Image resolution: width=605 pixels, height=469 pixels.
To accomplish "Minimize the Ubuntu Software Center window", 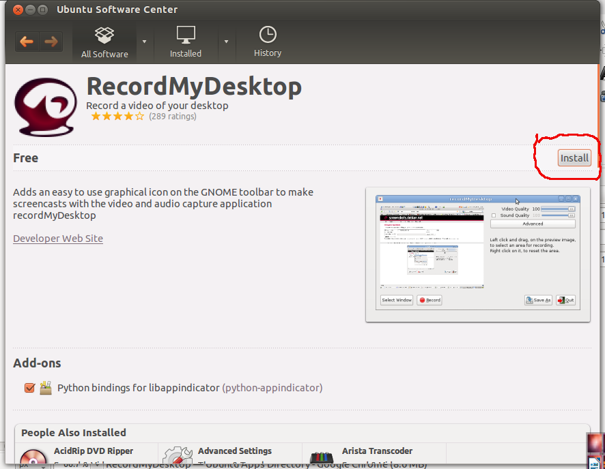I will [30, 10].
